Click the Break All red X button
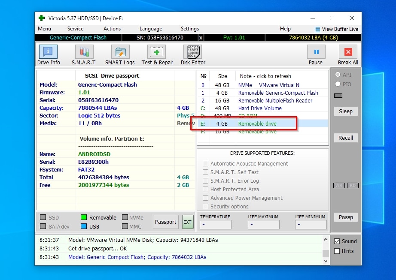The image size is (396, 280). click(x=348, y=52)
